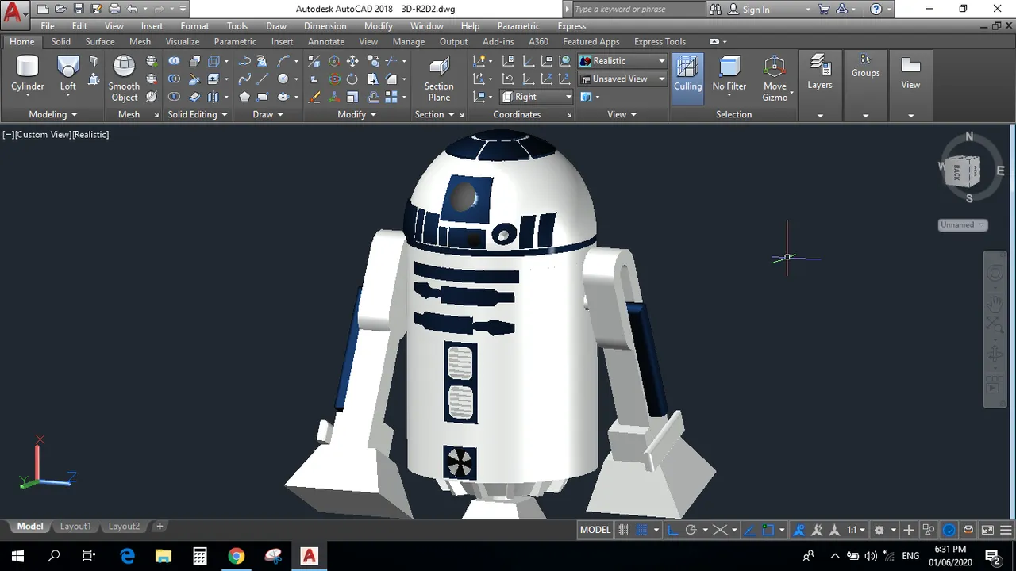Screen dimensions: 1016x571
Task: Click the Sign In button
Action: point(756,10)
